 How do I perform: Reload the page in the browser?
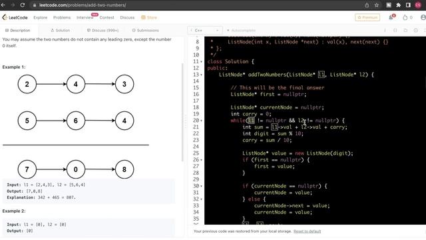(23, 5)
